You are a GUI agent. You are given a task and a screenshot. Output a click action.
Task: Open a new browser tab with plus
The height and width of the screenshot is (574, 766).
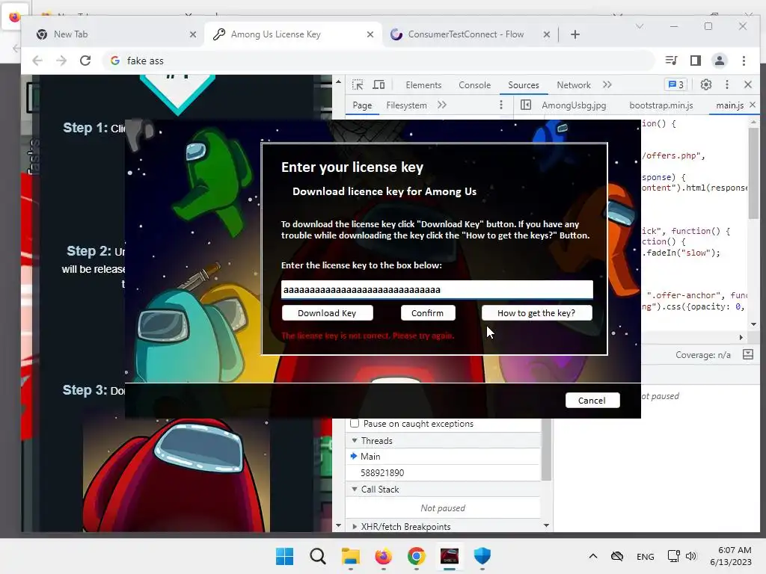tap(575, 34)
